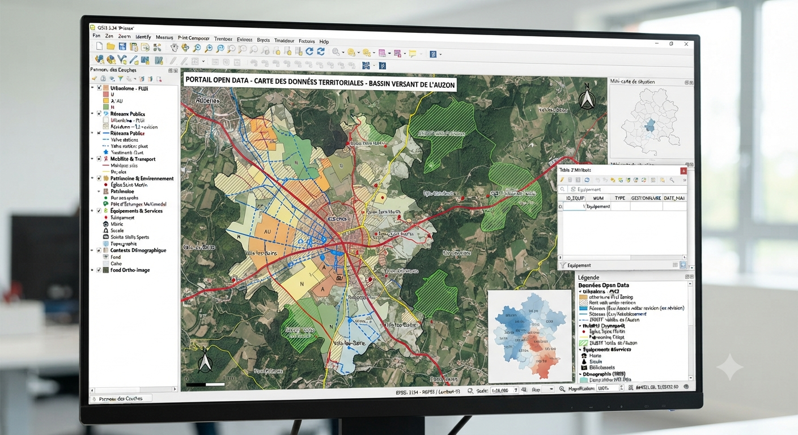Close the attribute table with the red X
The image size is (798, 435).
pyautogui.click(x=684, y=170)
